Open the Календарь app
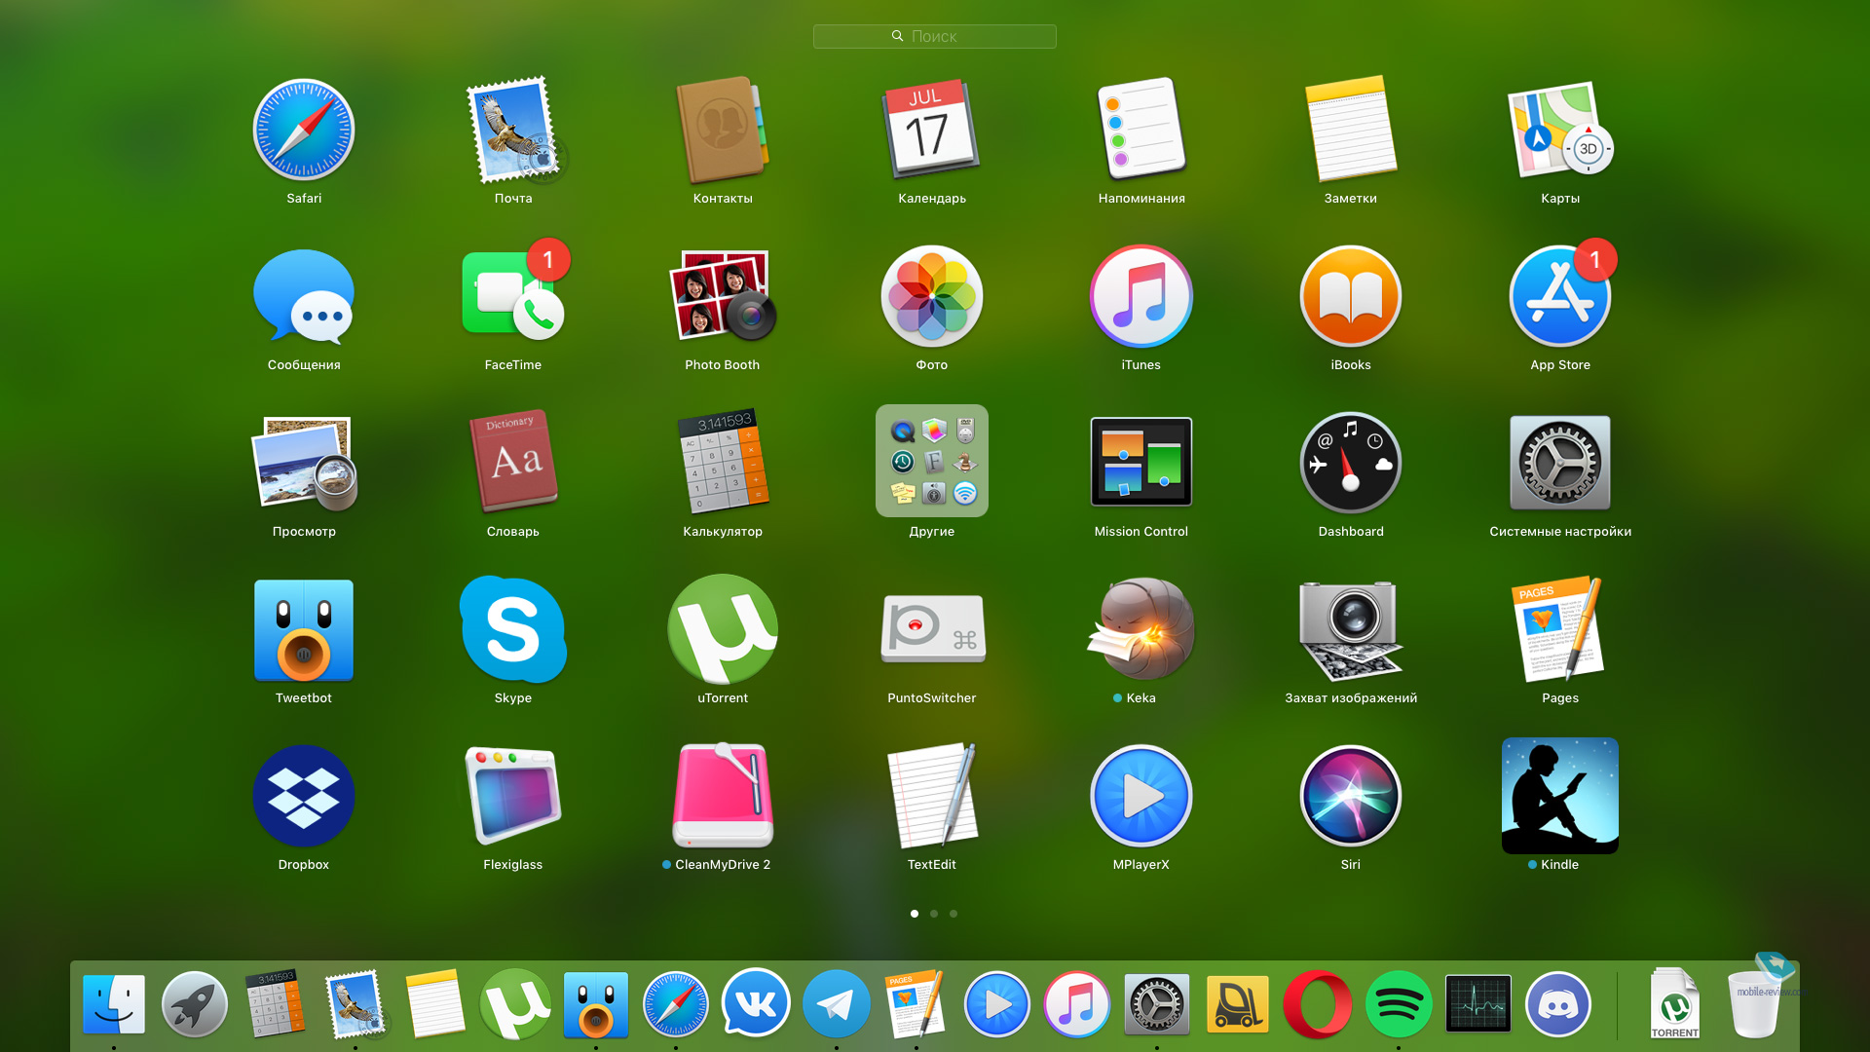Screen dimensions: 1870x1052 pyautogui.click(x=932, y=130)
